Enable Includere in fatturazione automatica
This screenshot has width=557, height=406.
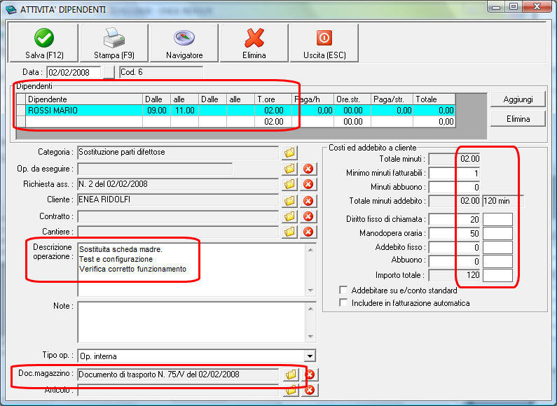pyautogui.click(x=343, y=302)
